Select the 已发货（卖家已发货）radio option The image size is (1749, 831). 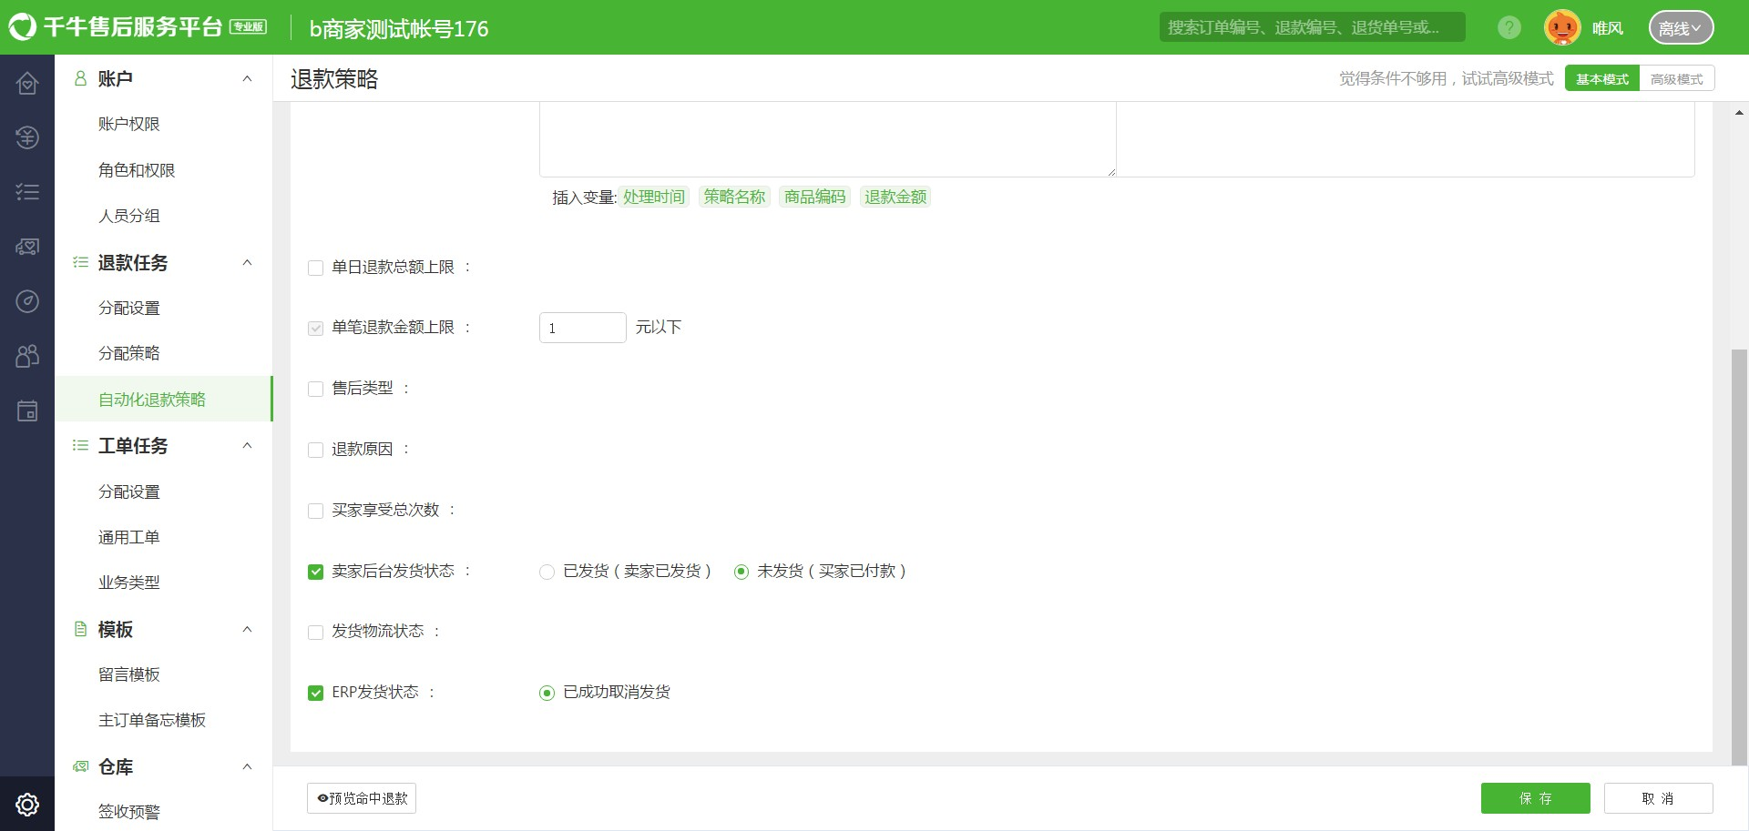tap(547, 572)
